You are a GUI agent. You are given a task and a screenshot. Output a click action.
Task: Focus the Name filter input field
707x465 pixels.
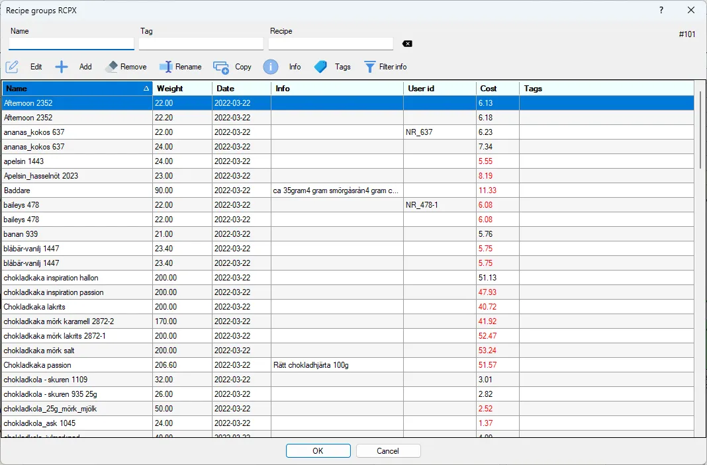pyautogui.click(x=71, y=43)
